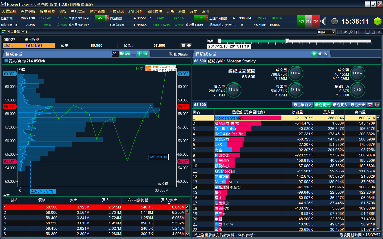Click the 20 value field in 總成交量 header
This screenshot has width=383, height=239.
(x=115, y=54)
